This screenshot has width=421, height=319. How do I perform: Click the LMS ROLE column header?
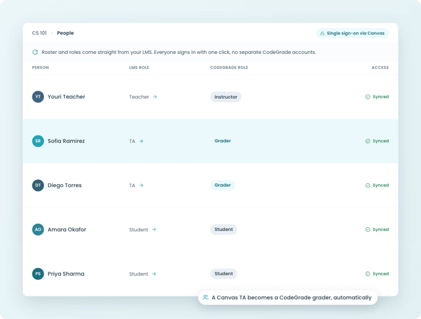pyautogui.click(x=139, y=68)
